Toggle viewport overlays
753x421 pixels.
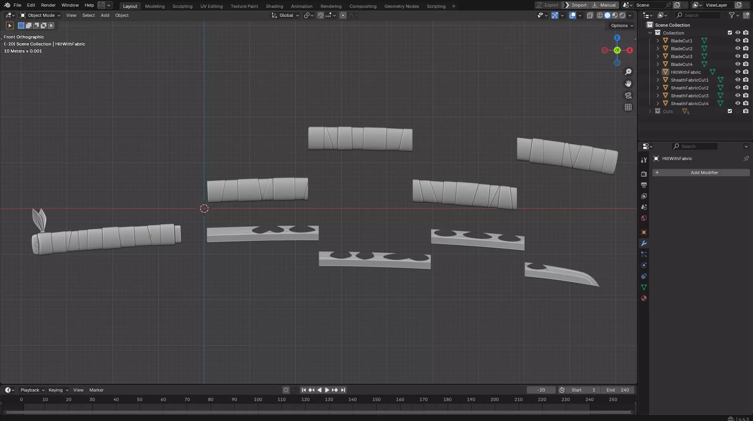(x=572, y=15)
